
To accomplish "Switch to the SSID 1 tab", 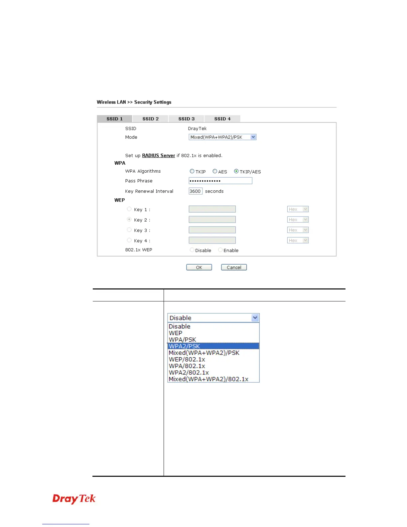I will pos(115,119).
